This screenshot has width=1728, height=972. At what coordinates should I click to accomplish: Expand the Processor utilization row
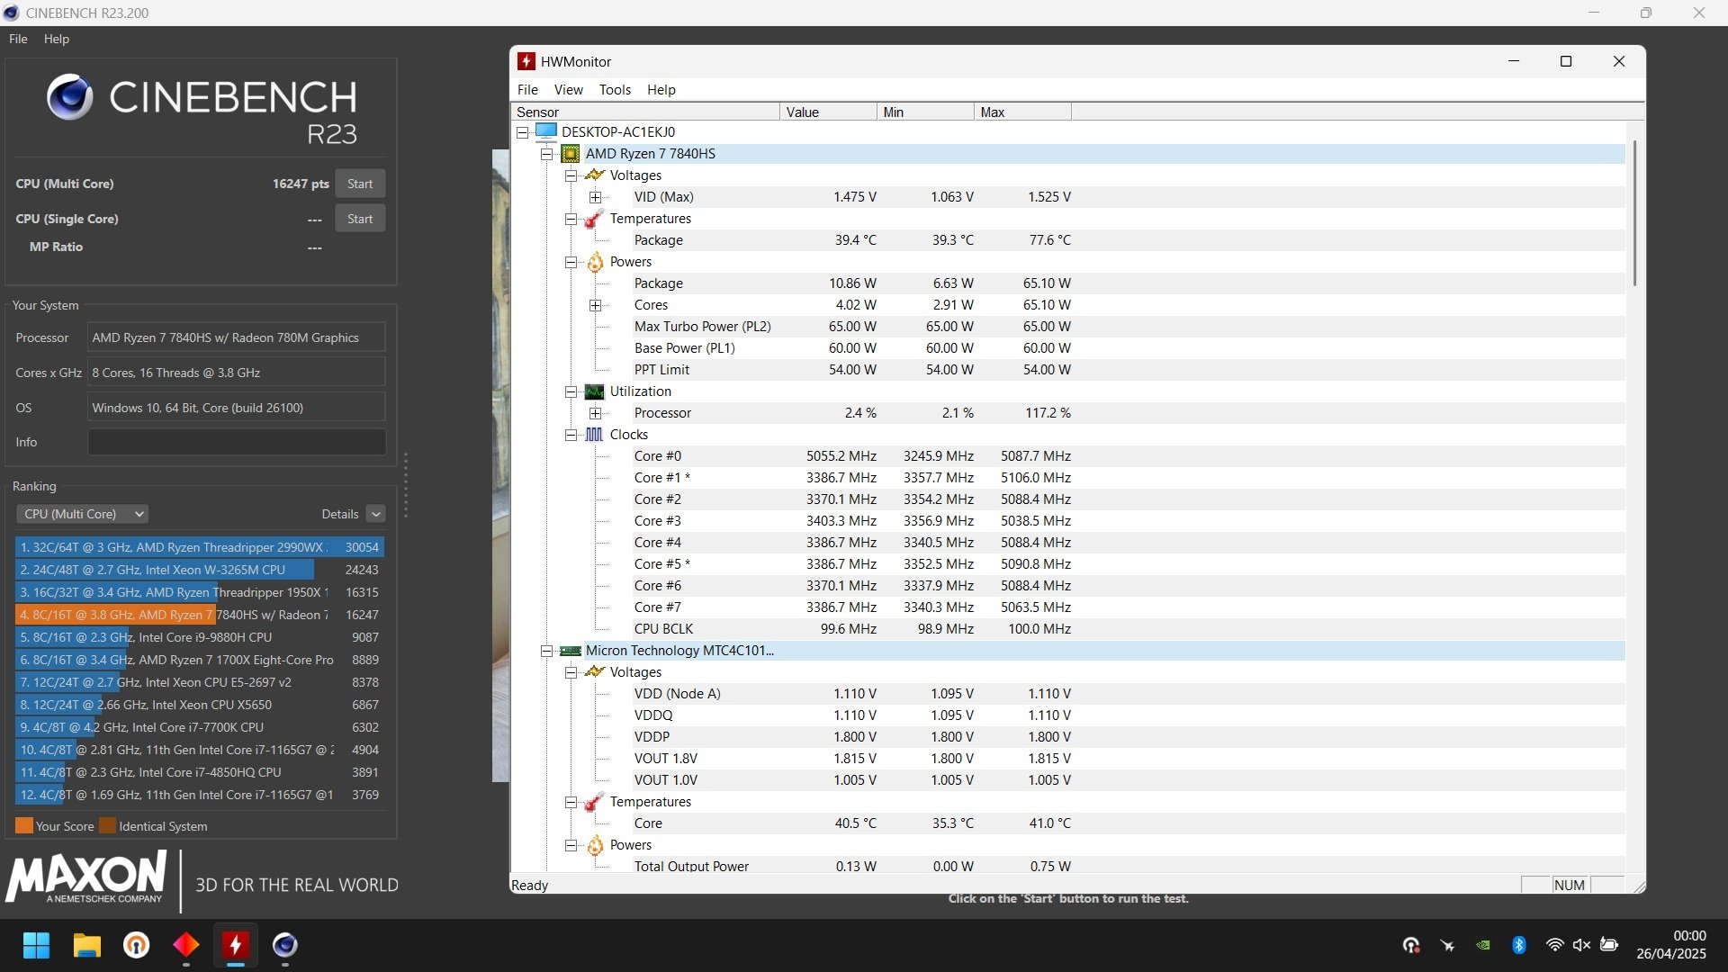pos(595,413)
